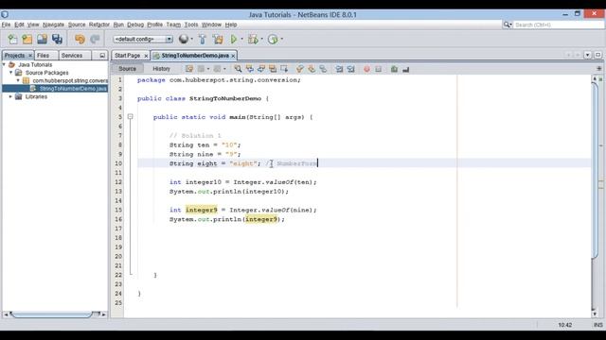Click the Find Selection magnifier icon
Screen dimensions: 606x340
[x=238, y=69]
